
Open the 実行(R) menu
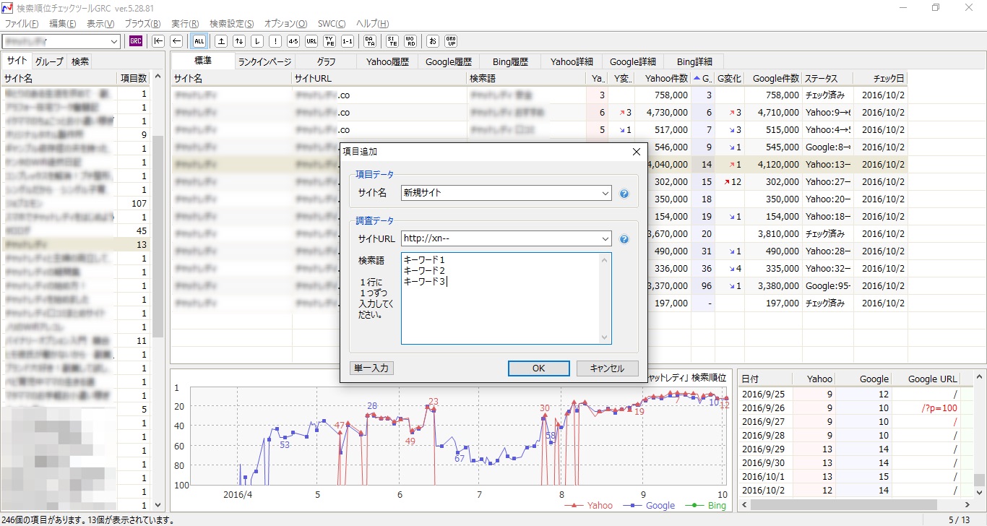pyautogui.click(x=186, y=24)
